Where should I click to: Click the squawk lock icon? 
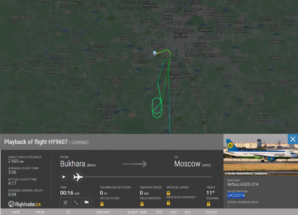point(209,204)
